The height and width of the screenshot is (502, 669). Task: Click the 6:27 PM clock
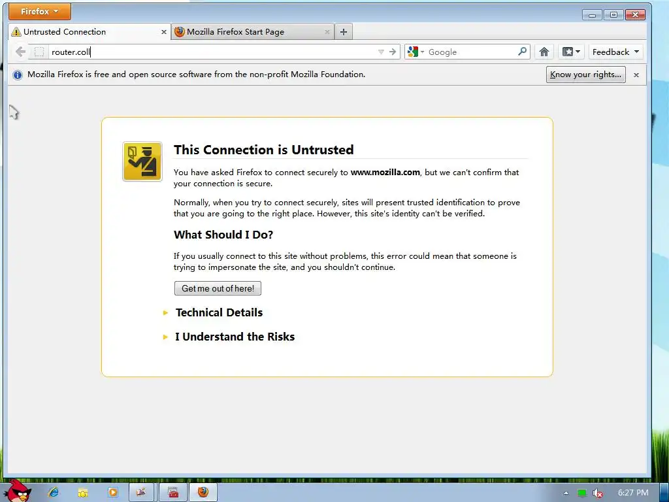point(633,493)
